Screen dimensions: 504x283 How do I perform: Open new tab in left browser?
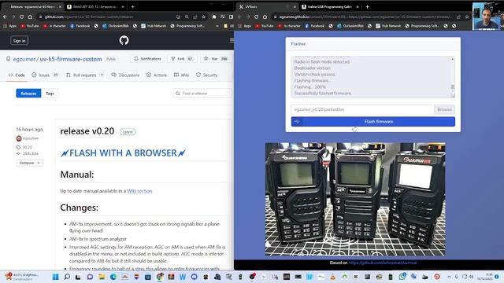pos(132,6)
